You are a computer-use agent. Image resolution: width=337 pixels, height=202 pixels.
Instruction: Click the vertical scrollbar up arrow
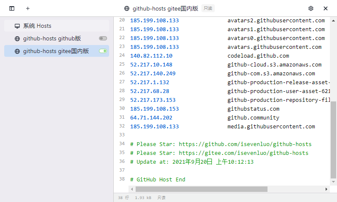pos(333,21)
